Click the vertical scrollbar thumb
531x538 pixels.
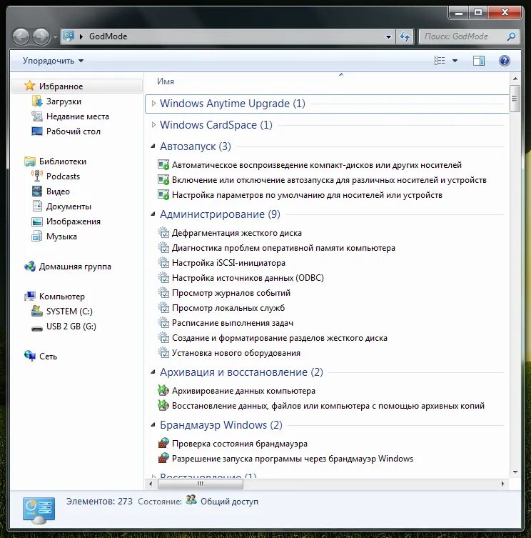515,99
